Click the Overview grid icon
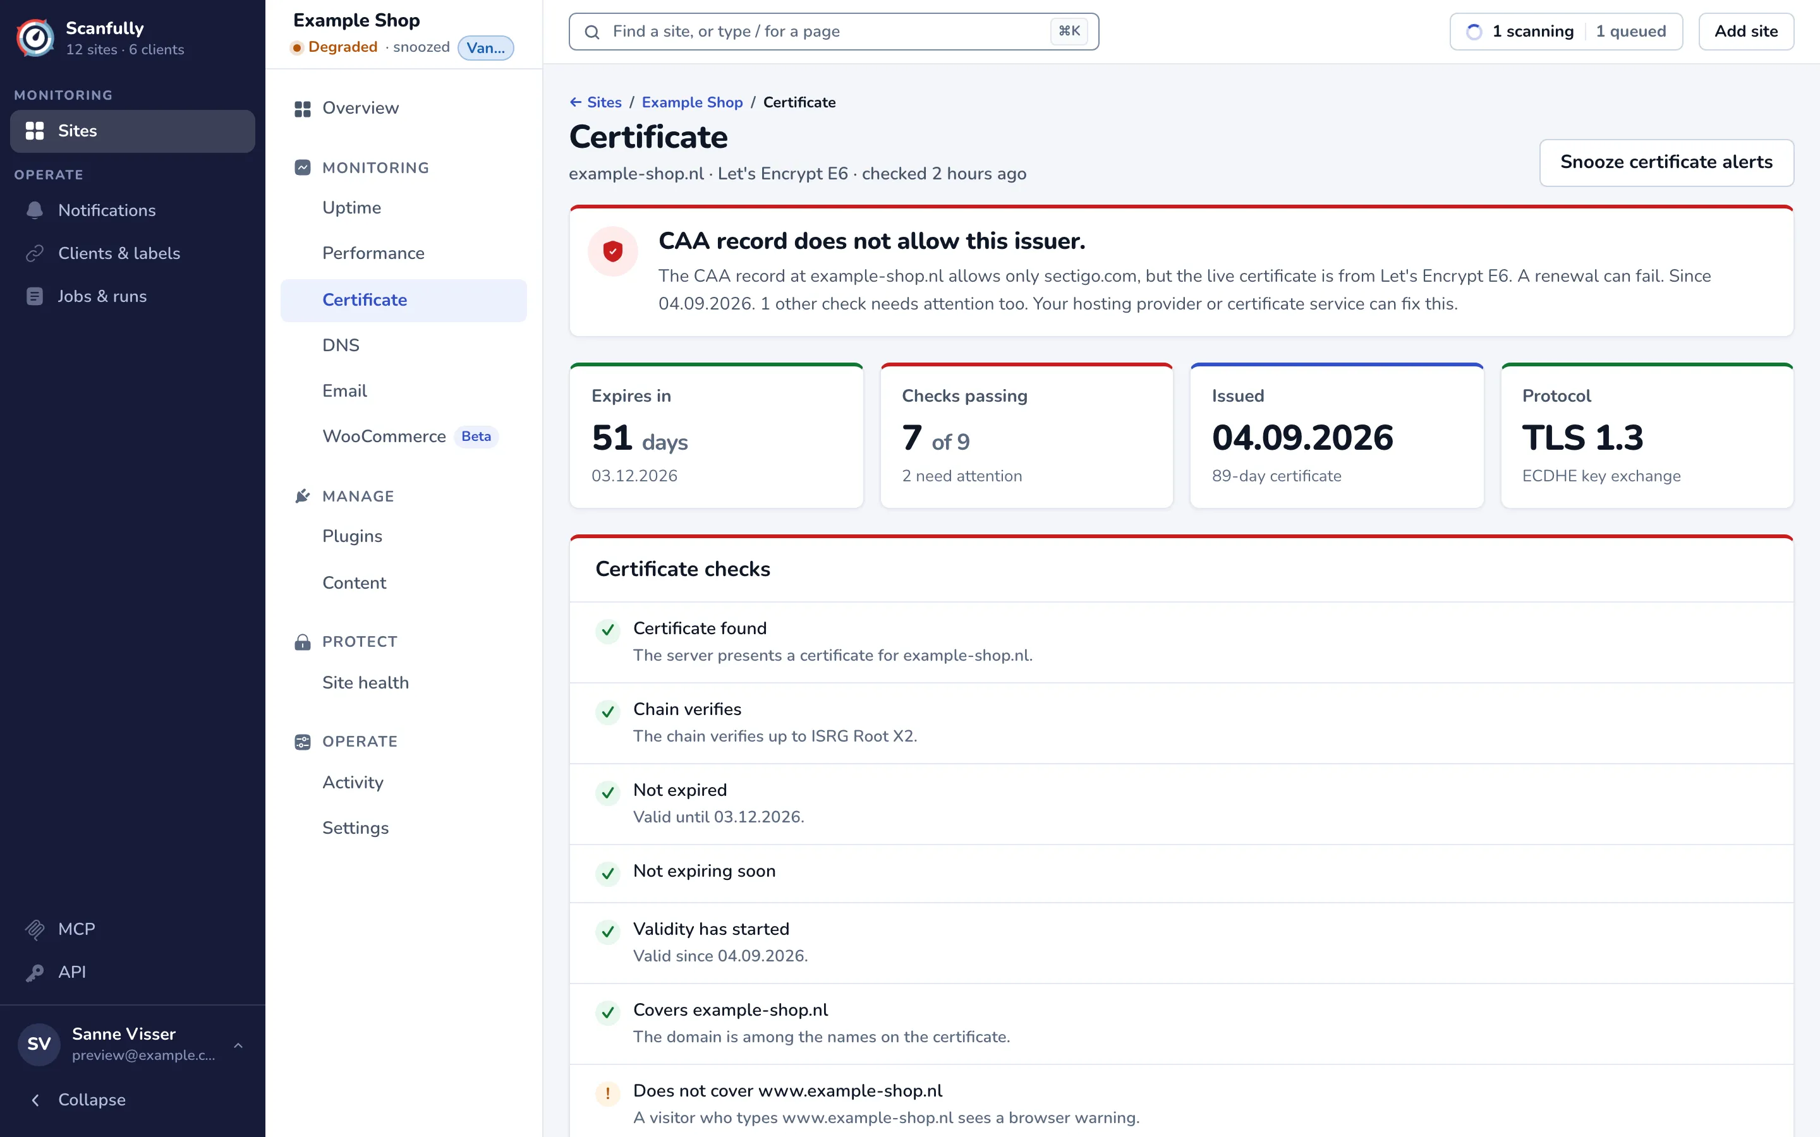Image resolution: width=1820 pixels, height=1137 pixels. (x=302, y=109)
